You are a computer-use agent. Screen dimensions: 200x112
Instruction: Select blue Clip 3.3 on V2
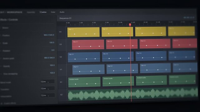(x=151, y=56)
